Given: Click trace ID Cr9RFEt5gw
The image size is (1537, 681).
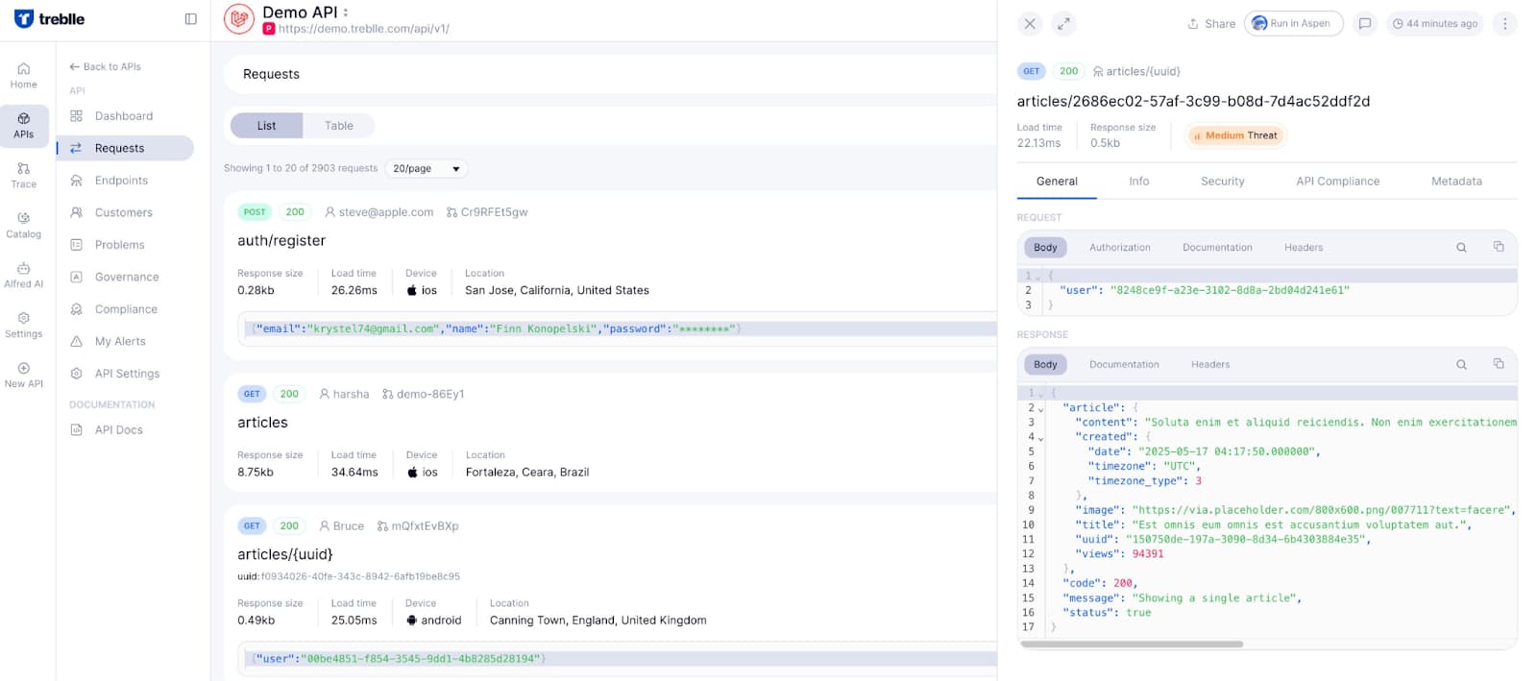Looking at the screenshot, I should (x=487, y=212).
